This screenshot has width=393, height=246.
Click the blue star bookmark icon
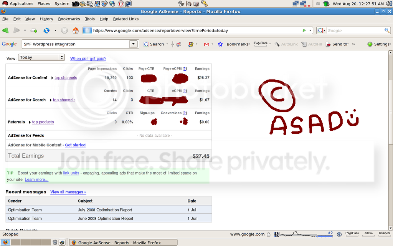pyautogui.click(x=220, y=44)
